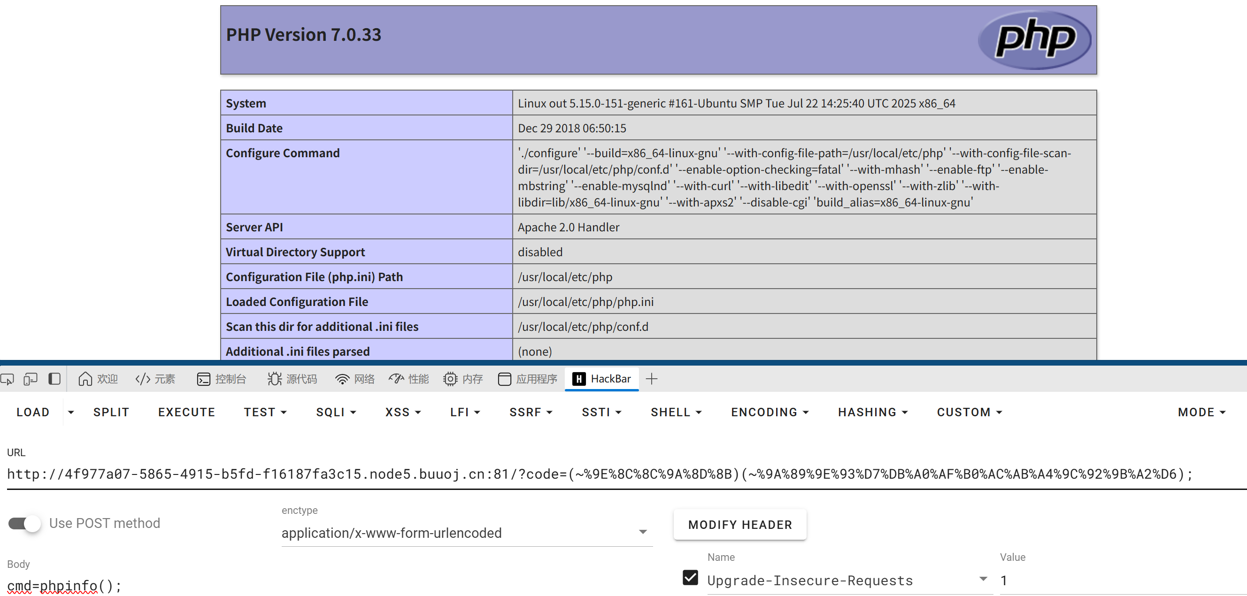
Task: Toggle the Use POST method switch
Action: click(24, 523)
